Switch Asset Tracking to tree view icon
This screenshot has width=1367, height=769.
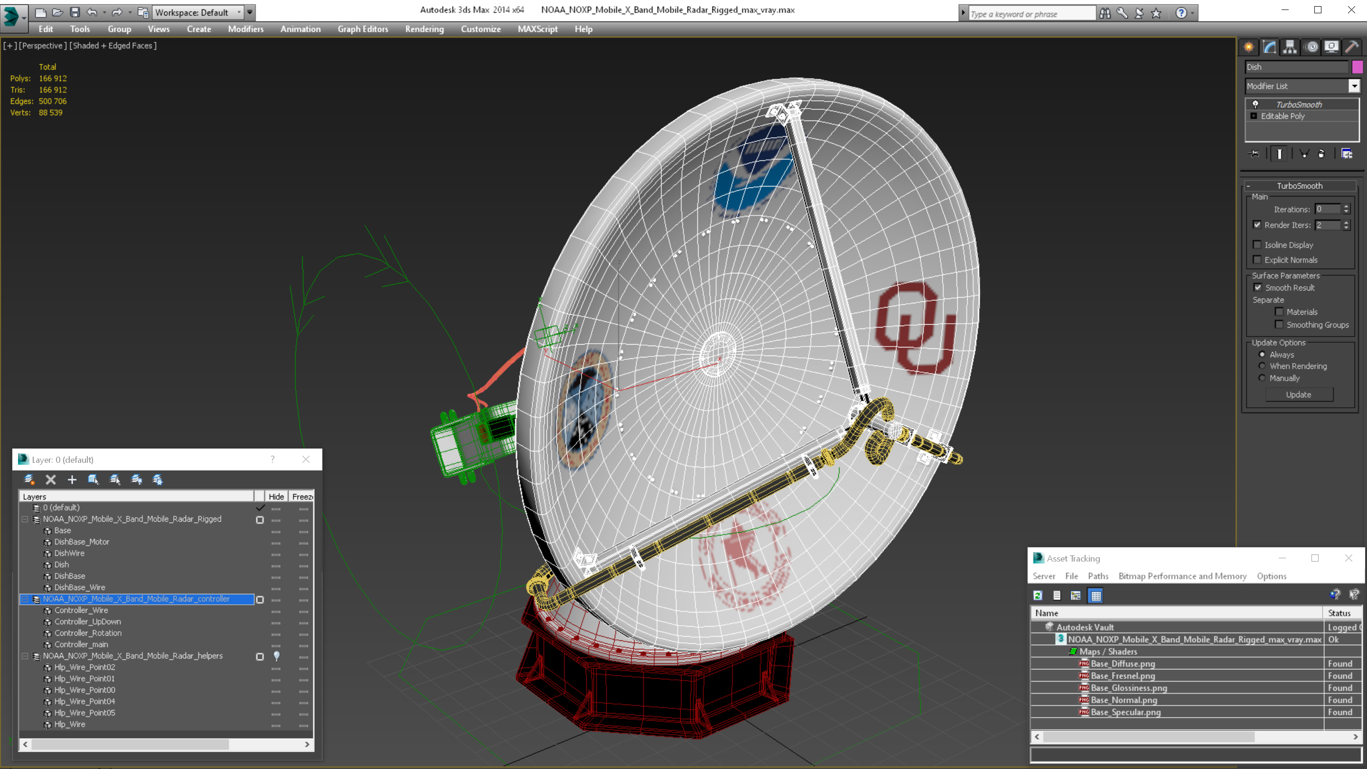1076,595
